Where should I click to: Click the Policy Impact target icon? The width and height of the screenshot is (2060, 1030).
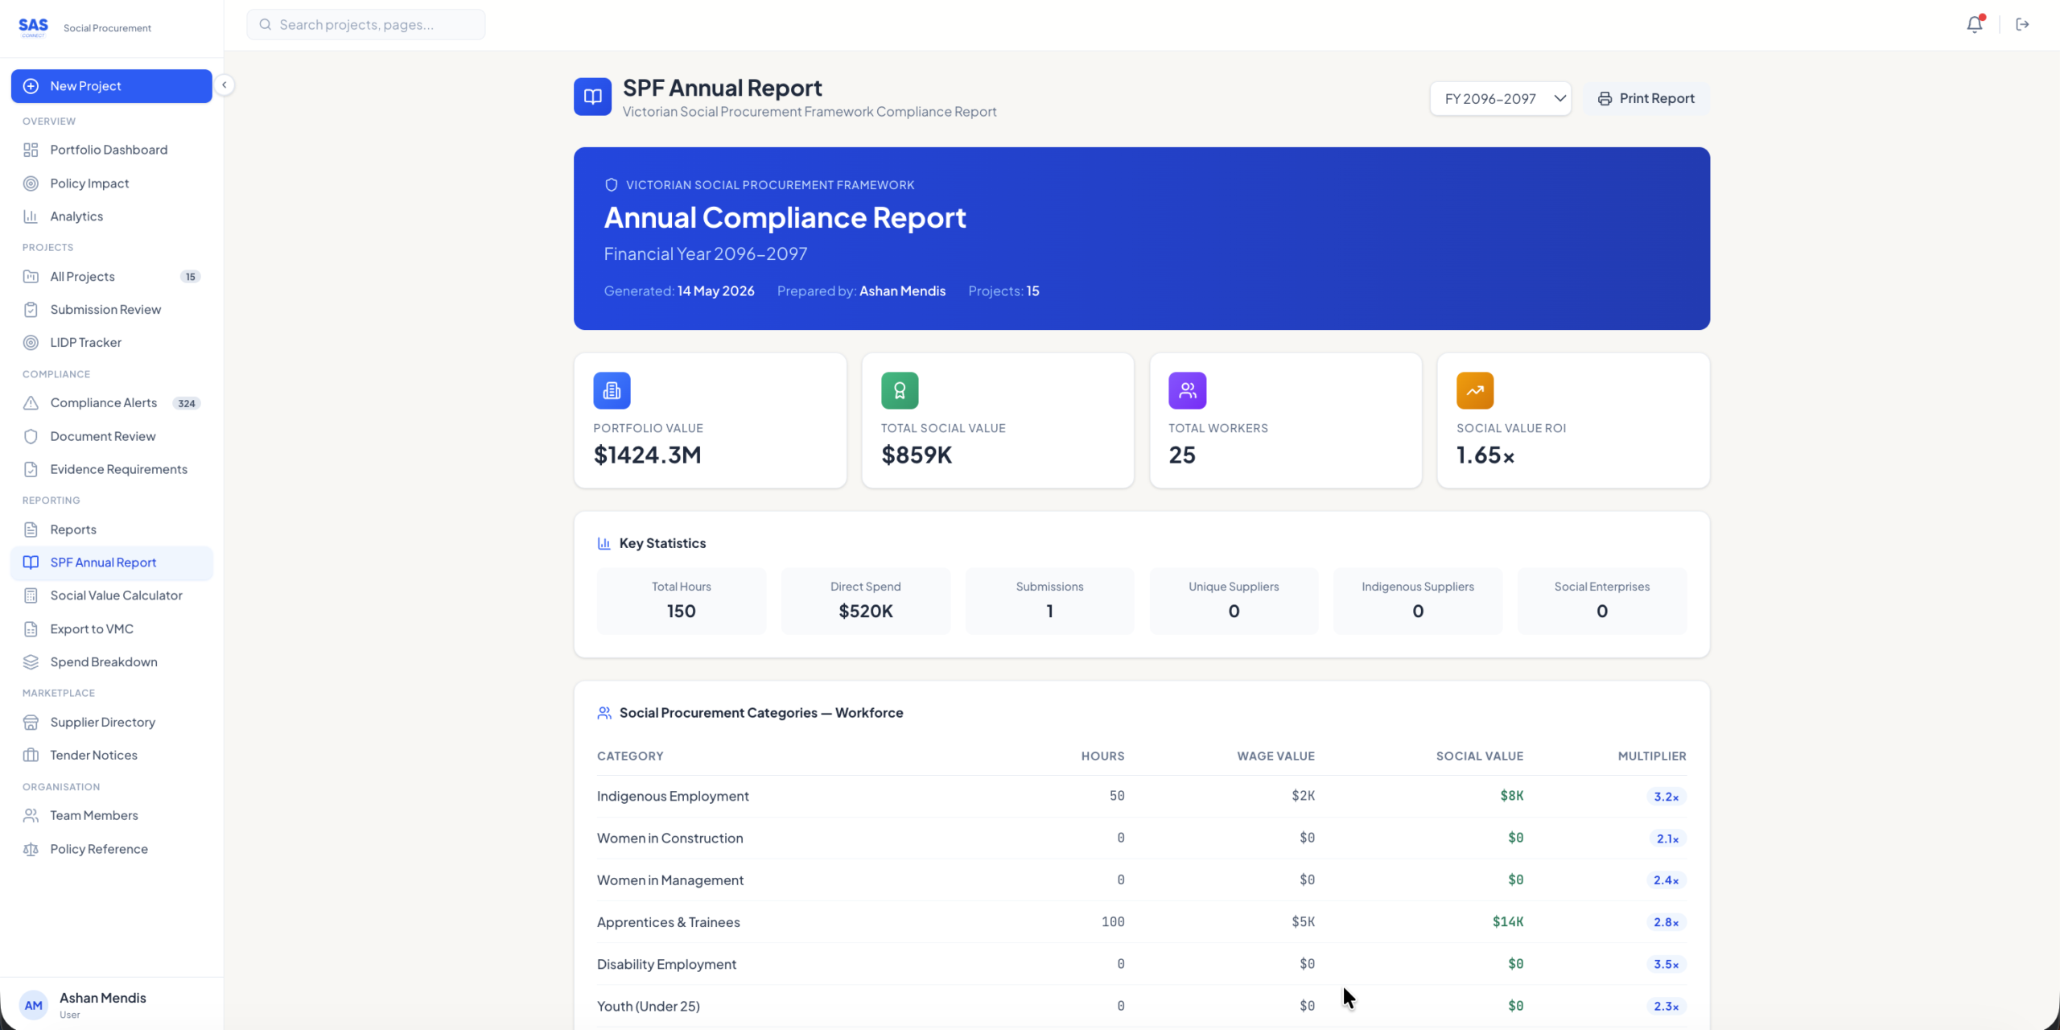pos(31,183)
